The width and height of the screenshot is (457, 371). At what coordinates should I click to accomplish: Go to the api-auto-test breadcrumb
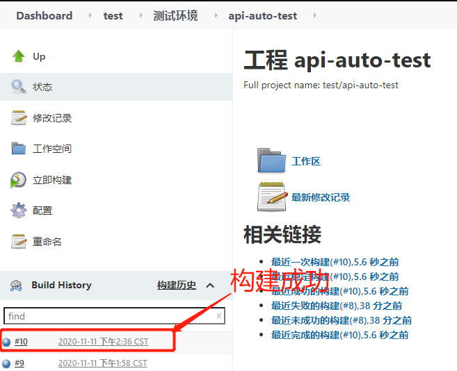click(263, 16)
